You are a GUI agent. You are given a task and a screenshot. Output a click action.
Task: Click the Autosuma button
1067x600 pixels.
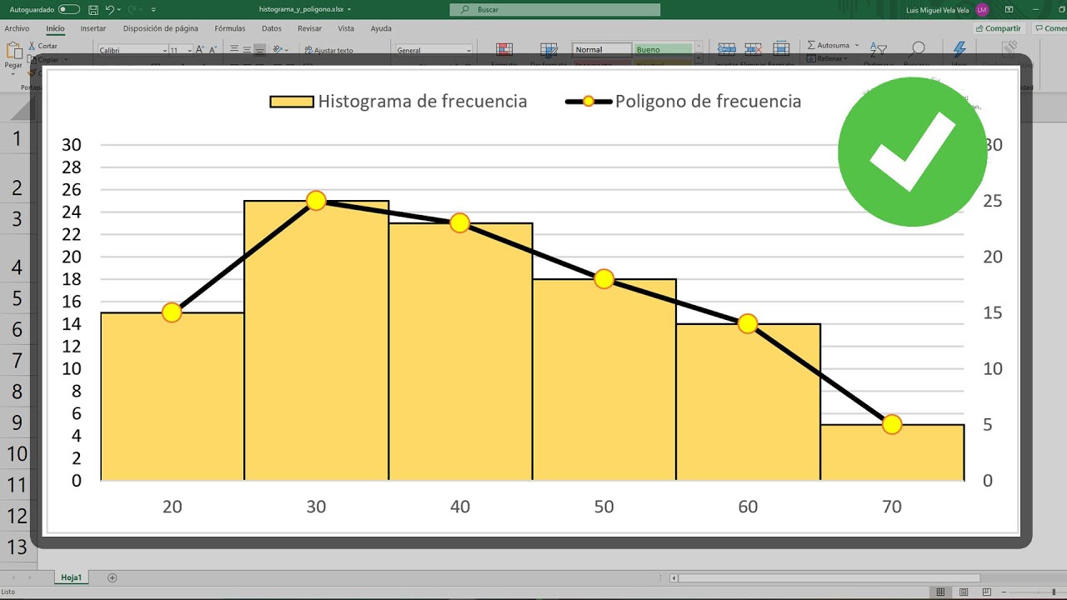coord(829,45)
